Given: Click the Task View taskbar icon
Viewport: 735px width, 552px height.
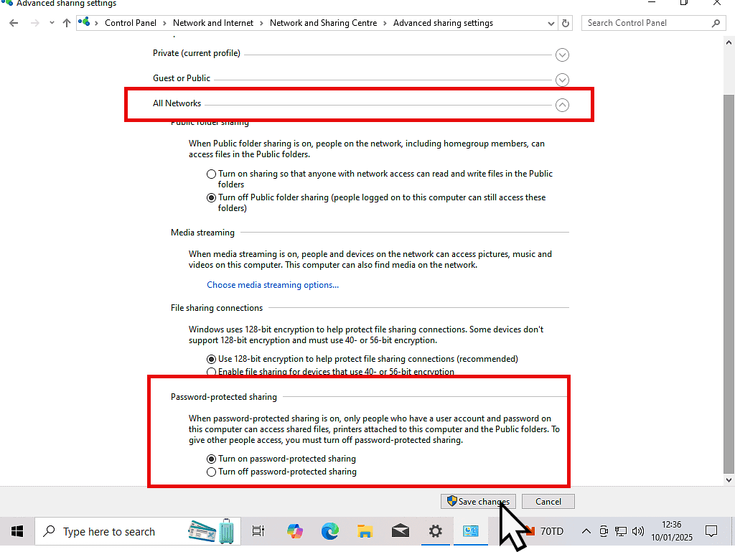Looking at the screenshot, I should pyautogui.click(x=258, y=531).
